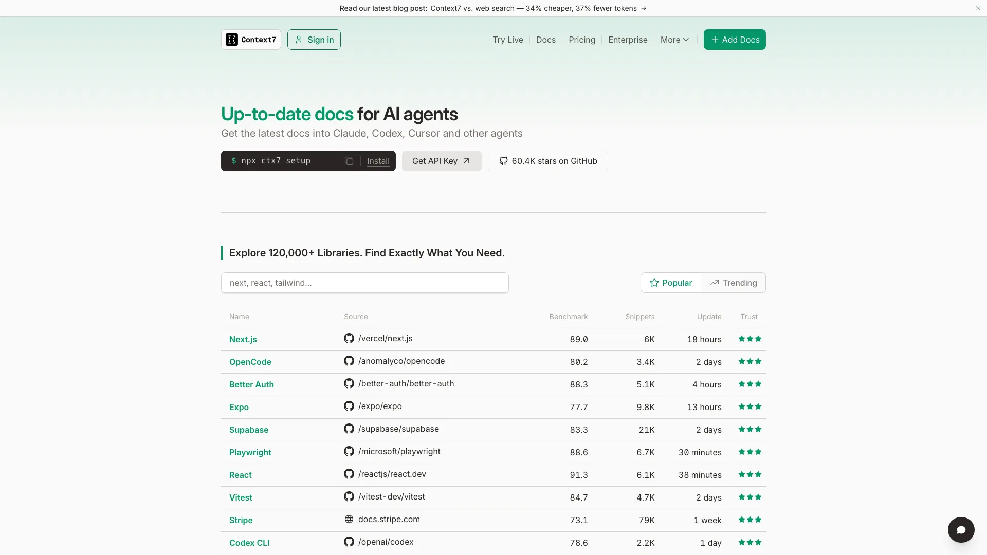Click the Get API Key button
This screenshot has width=987, height=555.
click(442, 161)
